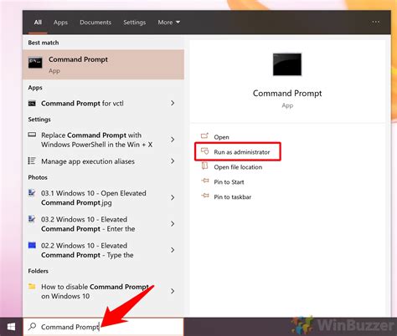
Task: Click the Run as administrator shield icon
Action: (x=205, y=151)
